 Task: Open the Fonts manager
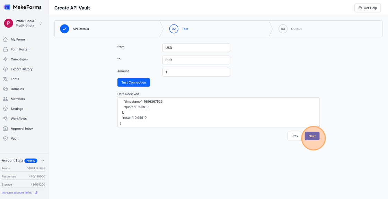pyautogui.click(x=14, y=79)
